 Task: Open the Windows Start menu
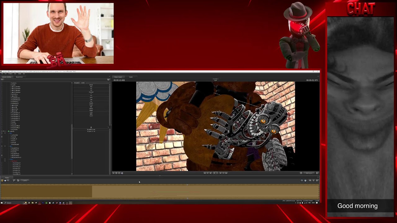coord(2,203)
